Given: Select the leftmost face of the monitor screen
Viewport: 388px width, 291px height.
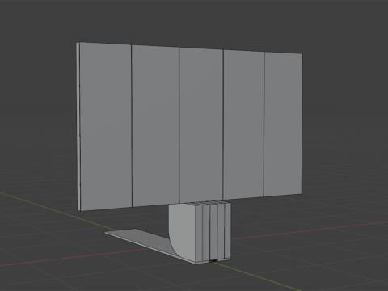Looking at the screenshot, I should [106, 126].
